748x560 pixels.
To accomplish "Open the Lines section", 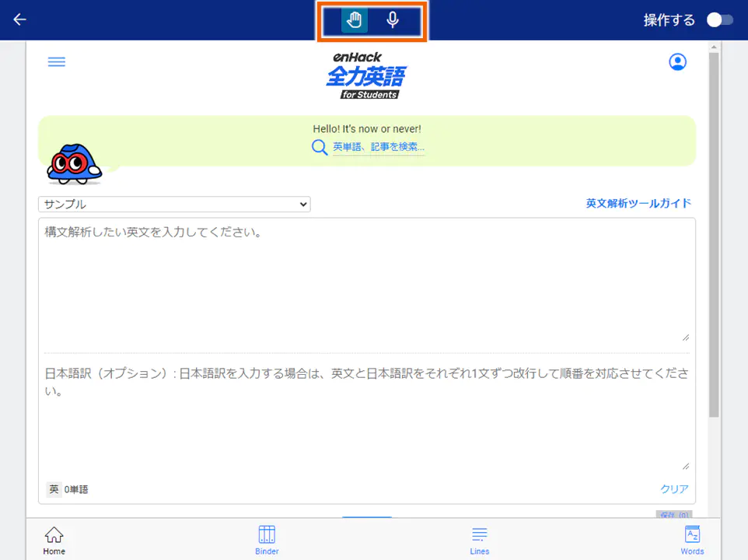I will 480,539.
